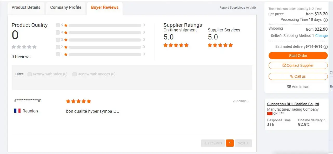This screenshot has width=333, height=154.
Task: Check the 2-star filter checkbox
Action: (58, 47)
